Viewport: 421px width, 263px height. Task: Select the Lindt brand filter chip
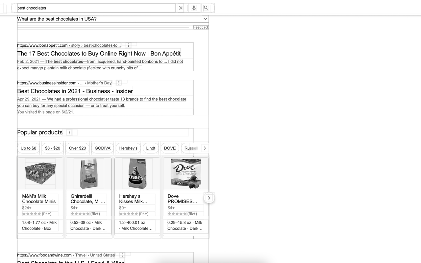[x=151, y=148]
